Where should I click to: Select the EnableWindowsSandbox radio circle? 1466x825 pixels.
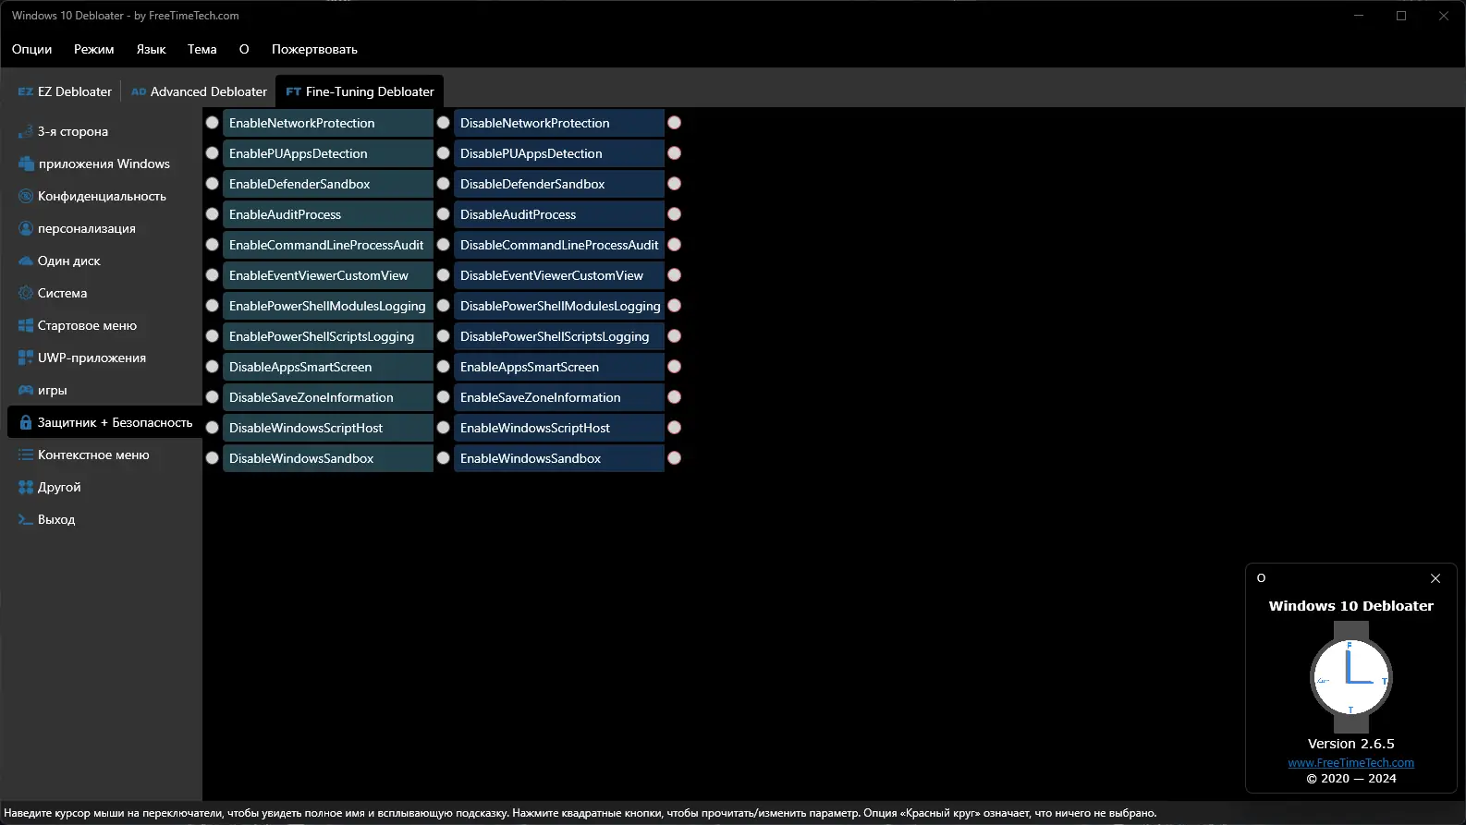(x=444, y=458)
